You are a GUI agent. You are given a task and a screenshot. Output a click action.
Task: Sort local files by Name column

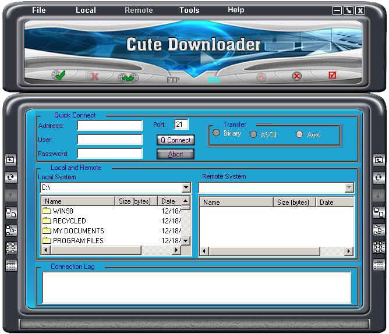(78, 201)
